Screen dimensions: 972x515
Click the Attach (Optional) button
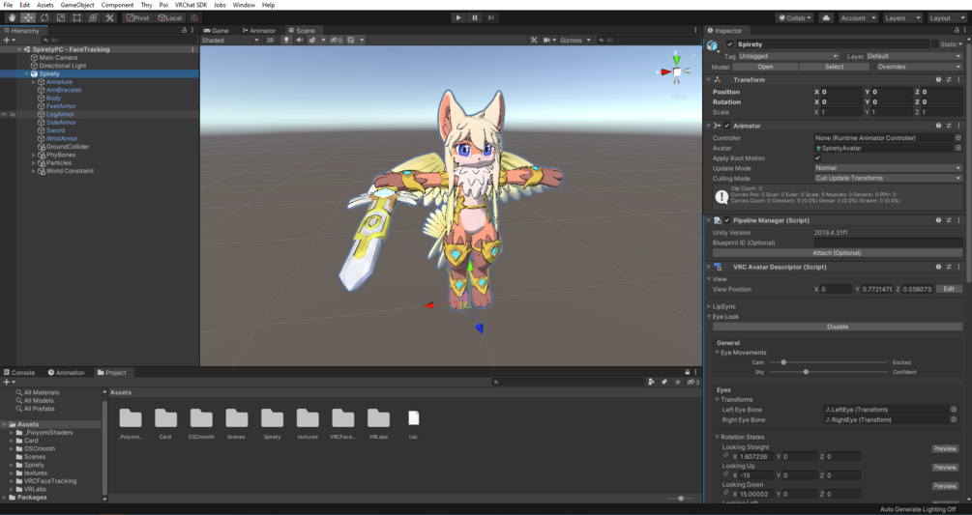coord(837,252)
